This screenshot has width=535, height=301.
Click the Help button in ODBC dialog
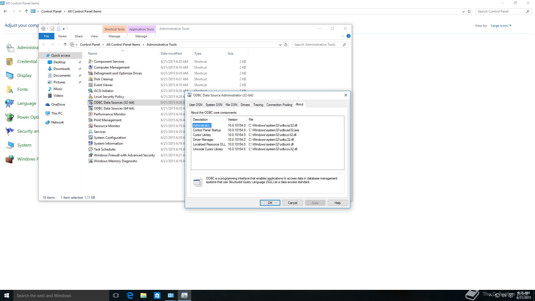click(x=337, y=203)
